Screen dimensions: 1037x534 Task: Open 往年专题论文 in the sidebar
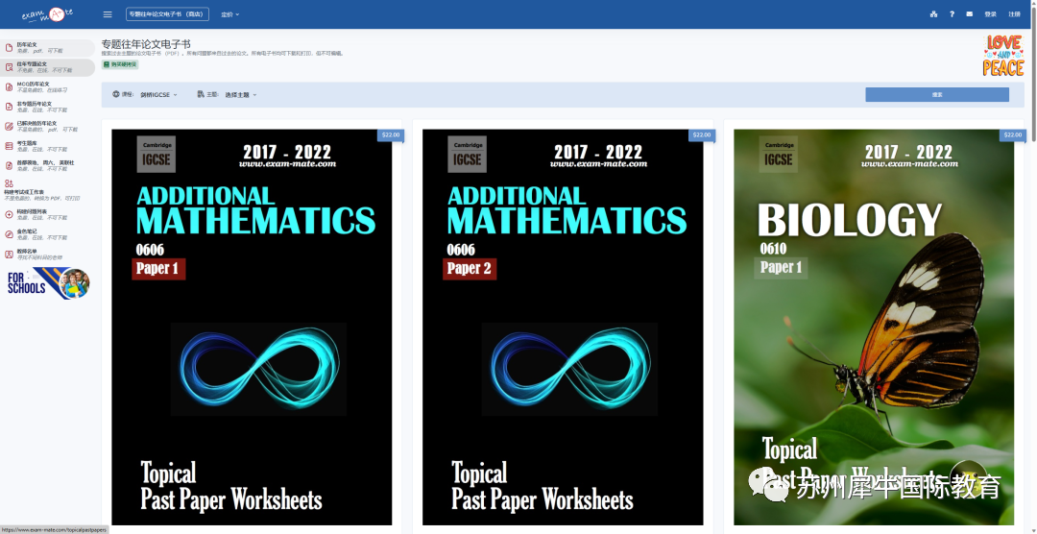(48, 67)
